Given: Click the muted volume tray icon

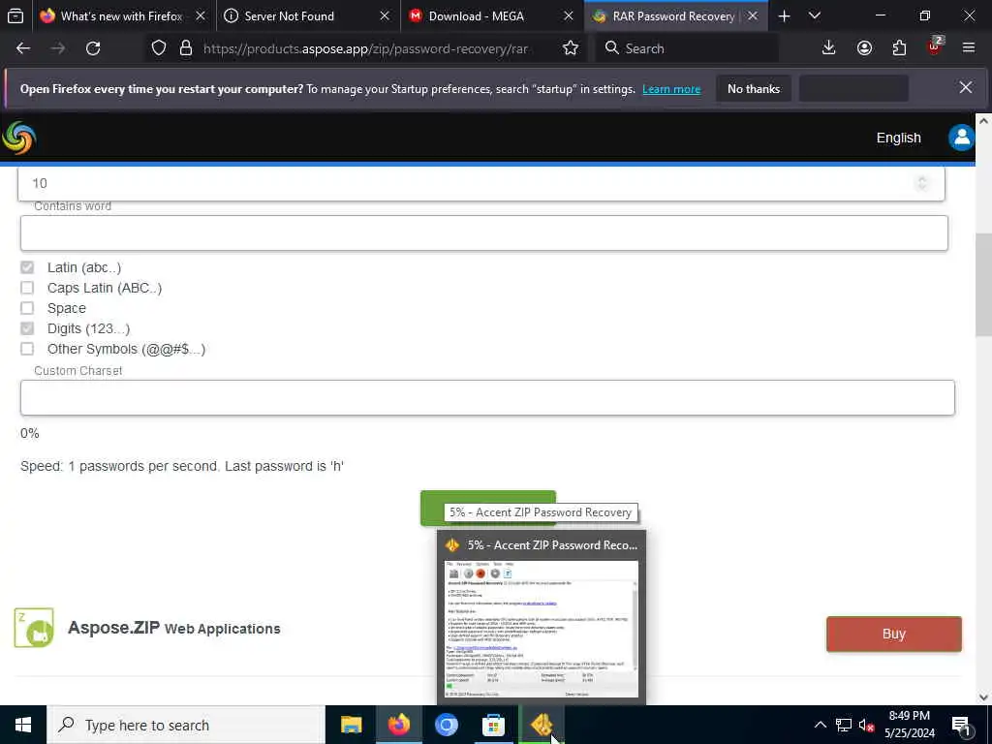Looking at the screenshot, I should pyautogui.click(x=866, y=725).
